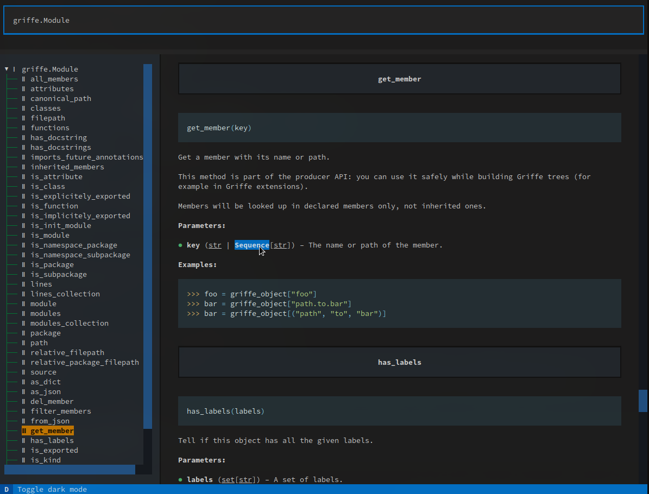Click the level icon next to griffe.Module
649x494 pixels.
pyautogui.click(x=14, y=69)
